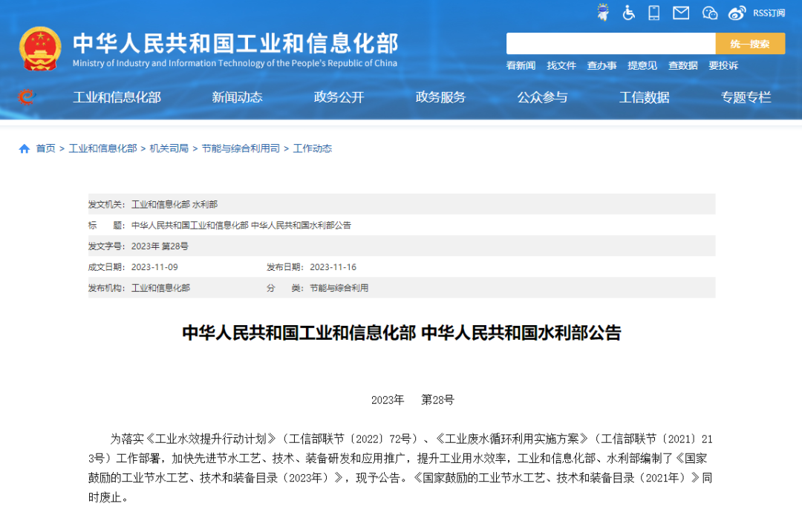Click the robot assistant mascot icon
Image resolution: width=802 pixels, height=518 pixels.
click(x=603, y=13)
